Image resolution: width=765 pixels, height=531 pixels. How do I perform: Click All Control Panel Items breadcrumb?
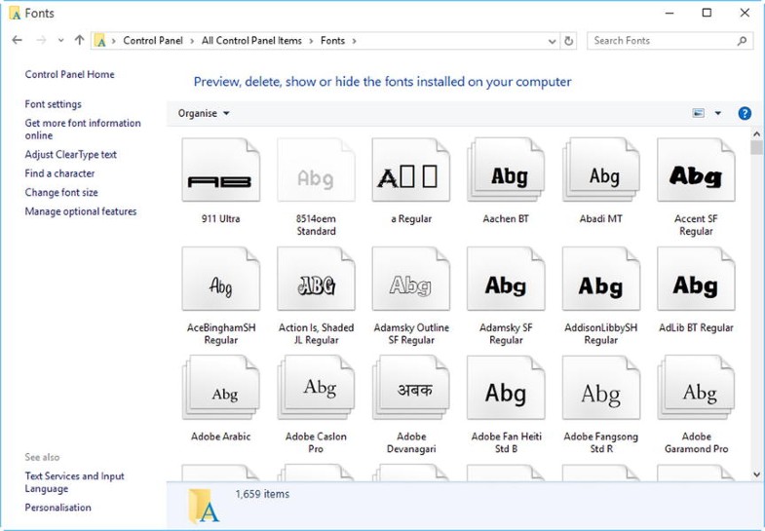pyautogui.click(x=251, y=41)
